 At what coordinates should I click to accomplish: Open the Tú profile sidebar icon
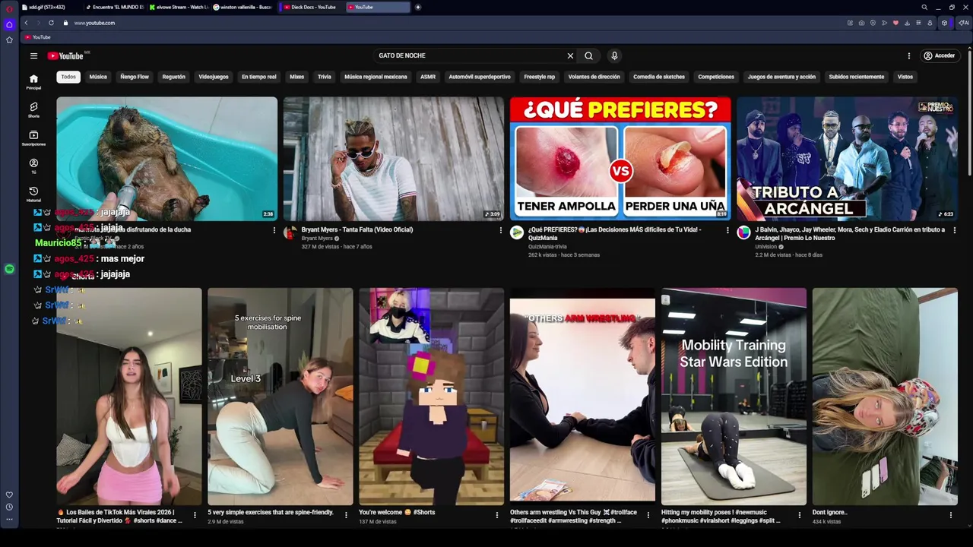tap(33, 166)
